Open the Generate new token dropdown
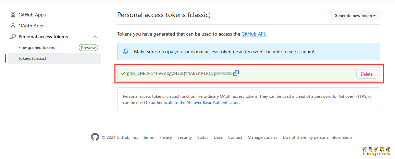395x159 pixels. (355, 16)
